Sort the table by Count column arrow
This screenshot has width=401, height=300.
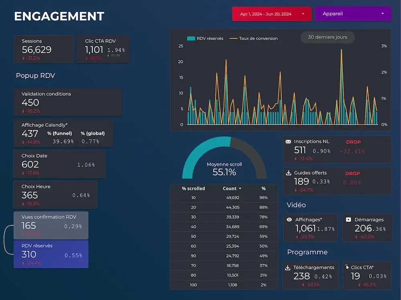[x=240, y=189]
